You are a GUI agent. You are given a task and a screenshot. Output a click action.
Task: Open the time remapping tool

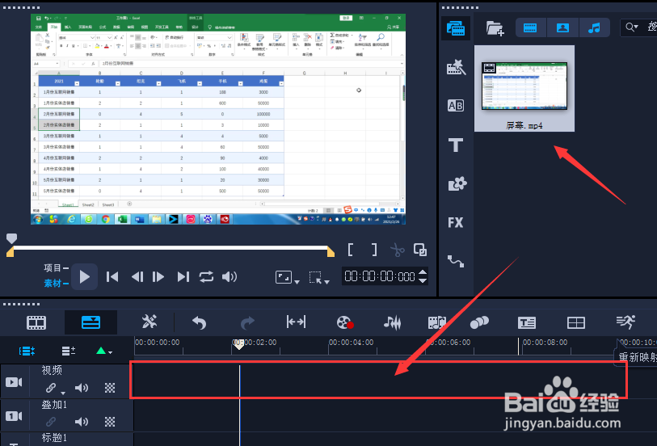625,322
